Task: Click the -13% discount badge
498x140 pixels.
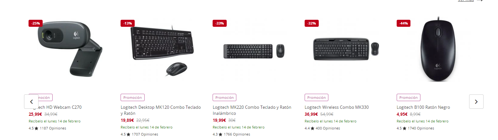Action: [128, 23]
